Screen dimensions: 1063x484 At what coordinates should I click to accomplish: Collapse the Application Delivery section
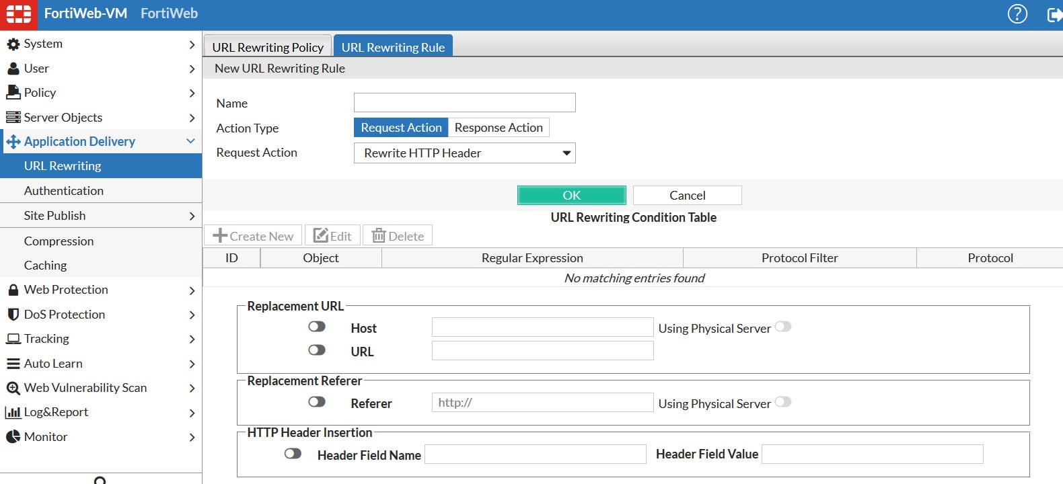[190, 141]
